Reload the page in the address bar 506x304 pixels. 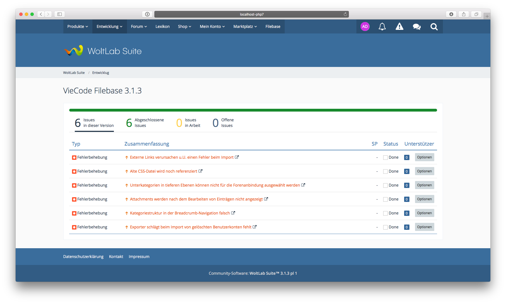click(x=345, y=14)
